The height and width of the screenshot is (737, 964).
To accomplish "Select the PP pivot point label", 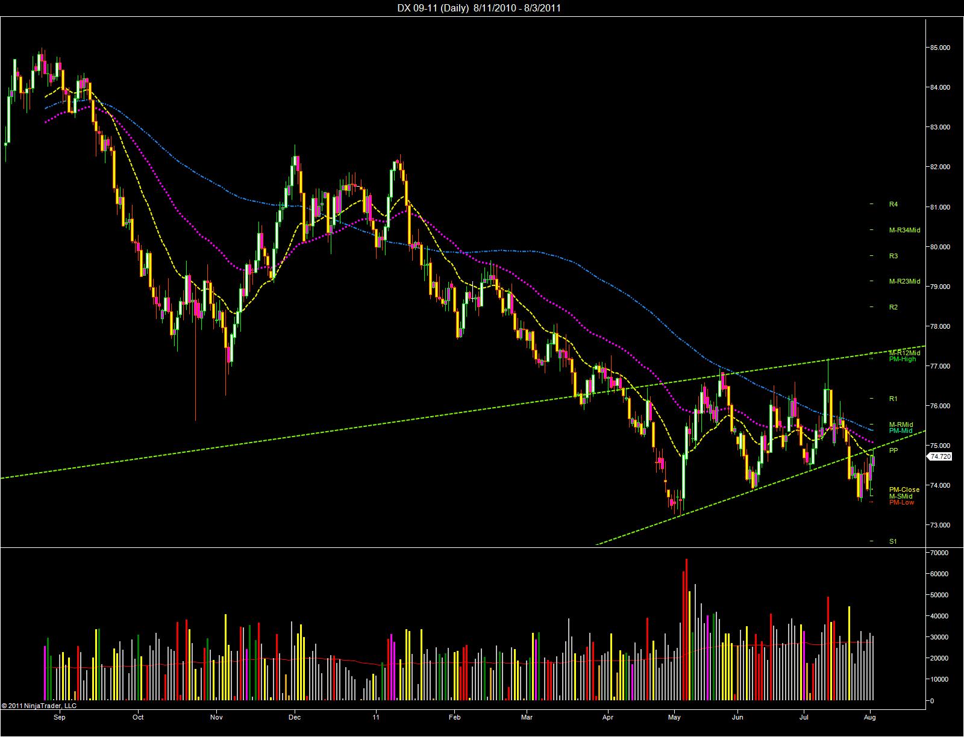I will 893,450.
